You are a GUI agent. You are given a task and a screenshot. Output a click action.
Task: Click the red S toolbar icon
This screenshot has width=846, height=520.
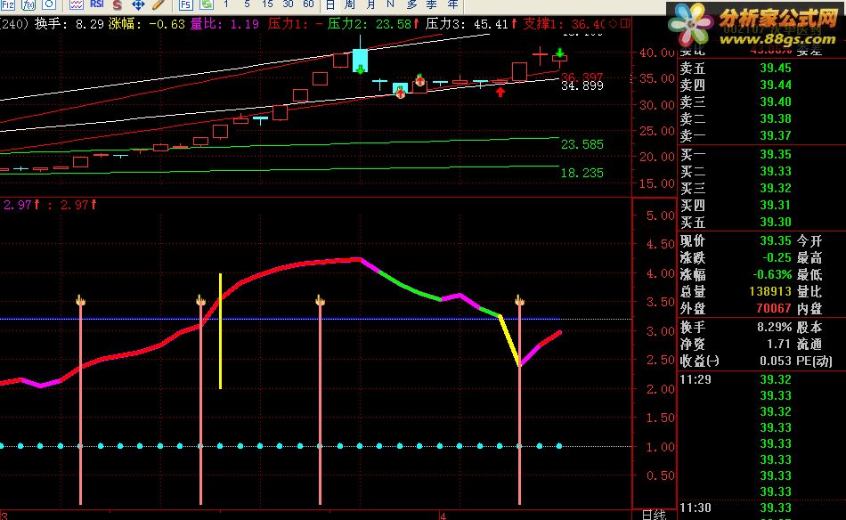pyautogui.click(x=117, y=4)
